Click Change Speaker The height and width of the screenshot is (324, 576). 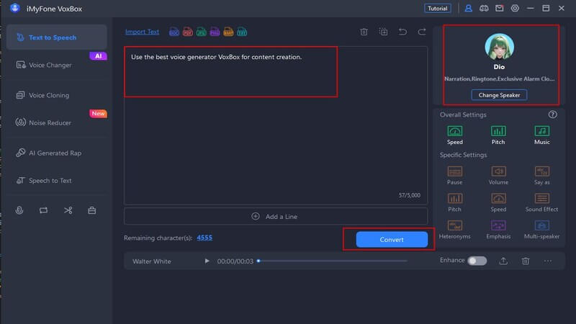click(x=499, y=95)
